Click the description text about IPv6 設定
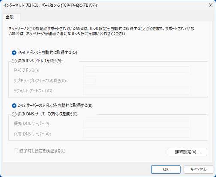The image size is (216, 177). [x=101, y=31]
